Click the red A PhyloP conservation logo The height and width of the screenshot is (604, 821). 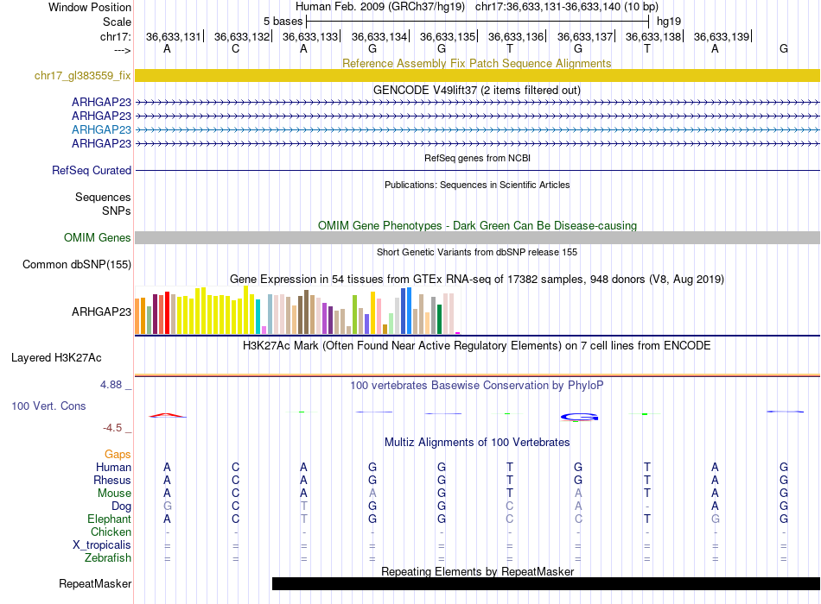click(167, 416)
